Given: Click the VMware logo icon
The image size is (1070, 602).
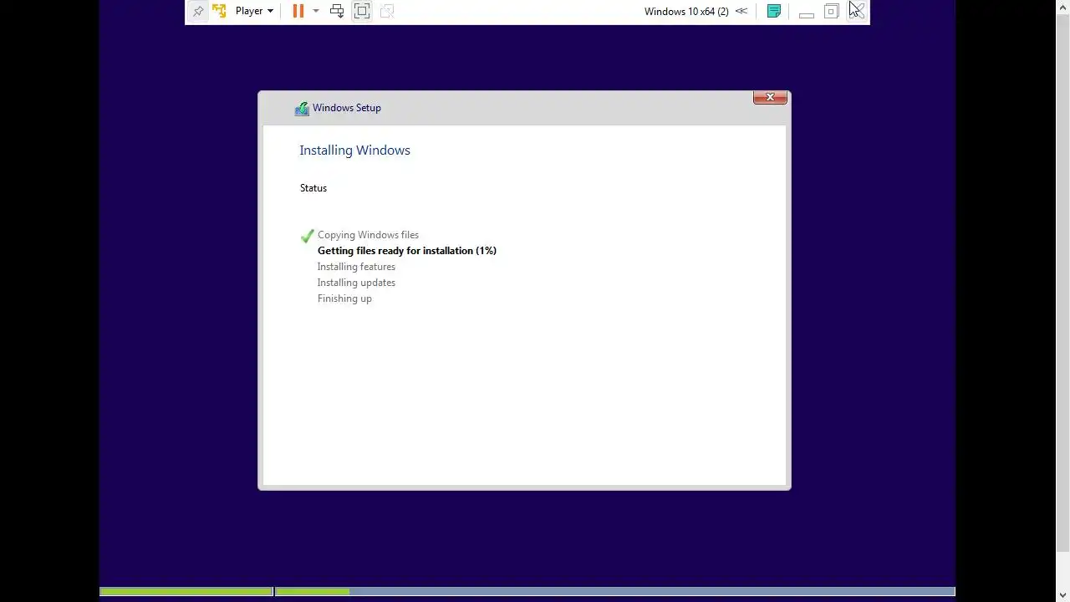Looking at the screenshot, I should tap(219, 11).
